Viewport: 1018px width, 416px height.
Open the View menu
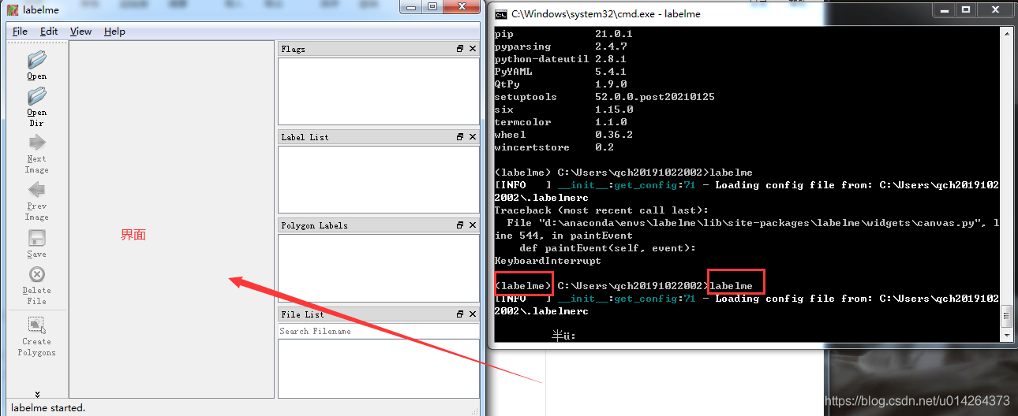coord(80,32)
